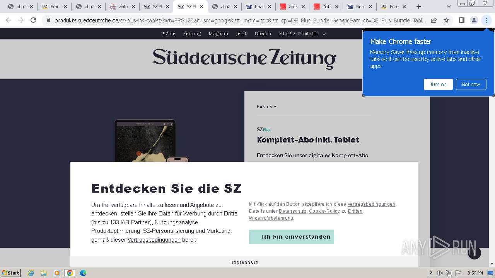Expand the Alle SZ-Produkte dropdown

(x=303, y=34)
